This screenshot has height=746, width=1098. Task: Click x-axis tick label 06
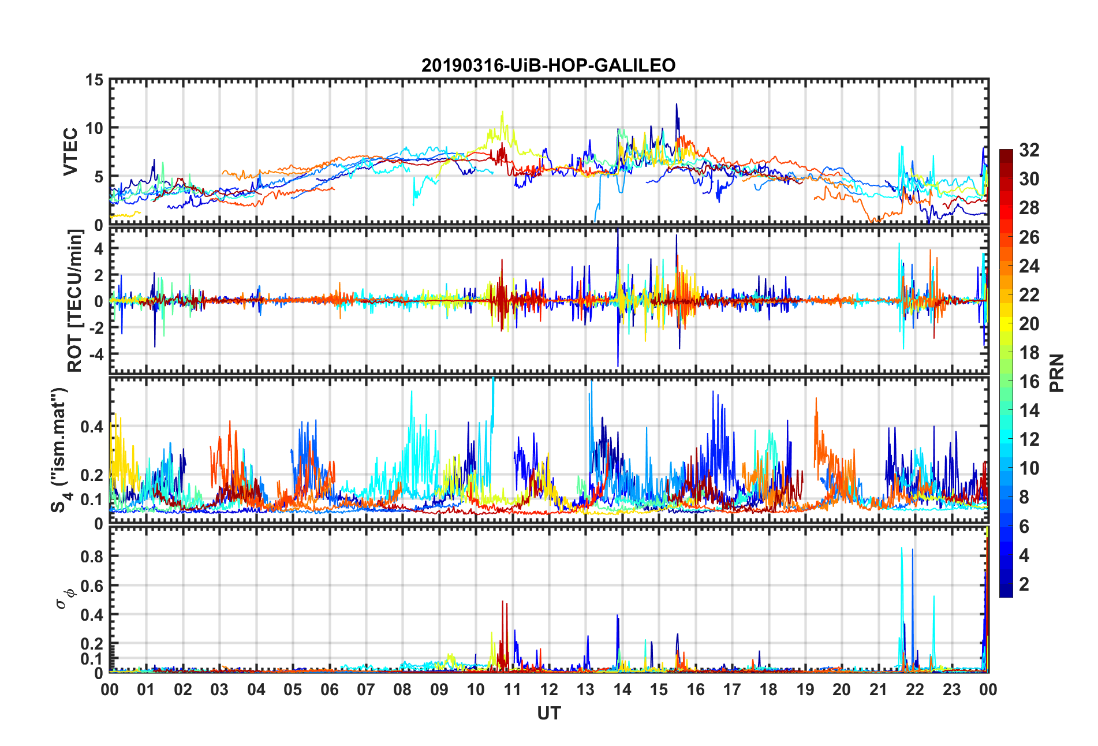click(x=330, y=689)
